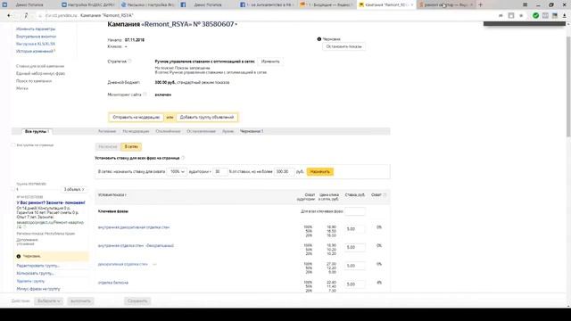
Task: Open the 100% audience coverage dropdown
Action: pyautogui.click(x=177, y=171)
